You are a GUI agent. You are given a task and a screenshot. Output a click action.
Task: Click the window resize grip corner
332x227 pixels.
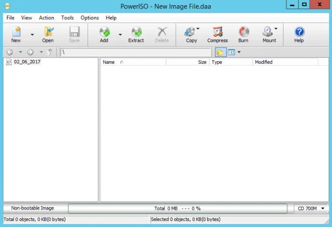pos(327,222)
